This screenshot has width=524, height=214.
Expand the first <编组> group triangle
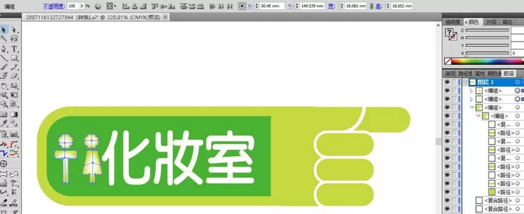pyautogui.click(x=471, y=91)
